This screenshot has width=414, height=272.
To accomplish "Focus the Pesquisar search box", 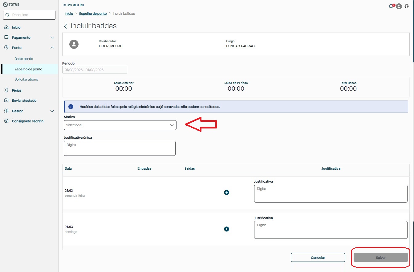I will pyautogui.click(x=29, y=15).
